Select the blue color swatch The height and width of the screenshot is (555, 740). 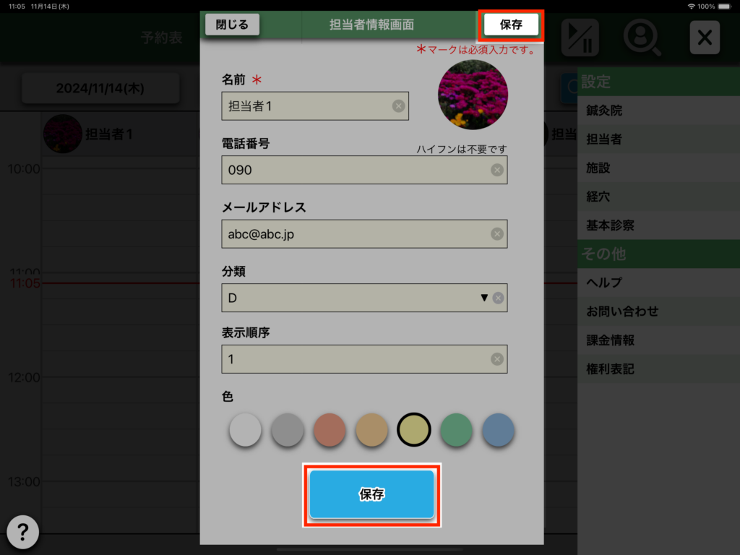tap(499, 430)
